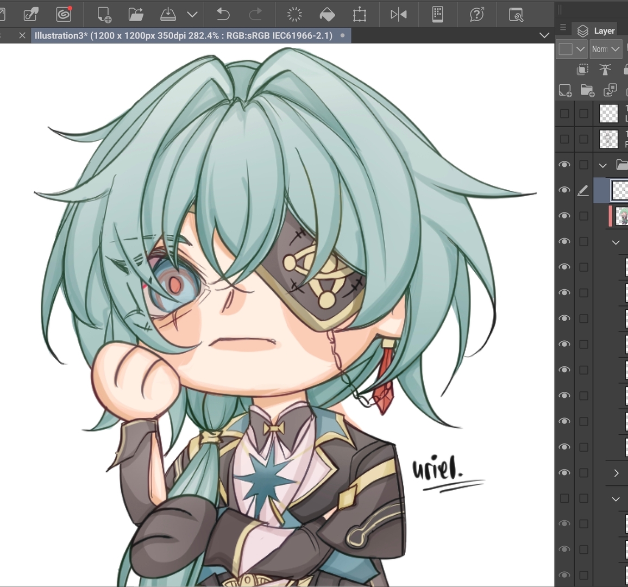Create a layer folder in the Layer panel
This screenshot has width=628, height=587.
click(x=587, y=90)
